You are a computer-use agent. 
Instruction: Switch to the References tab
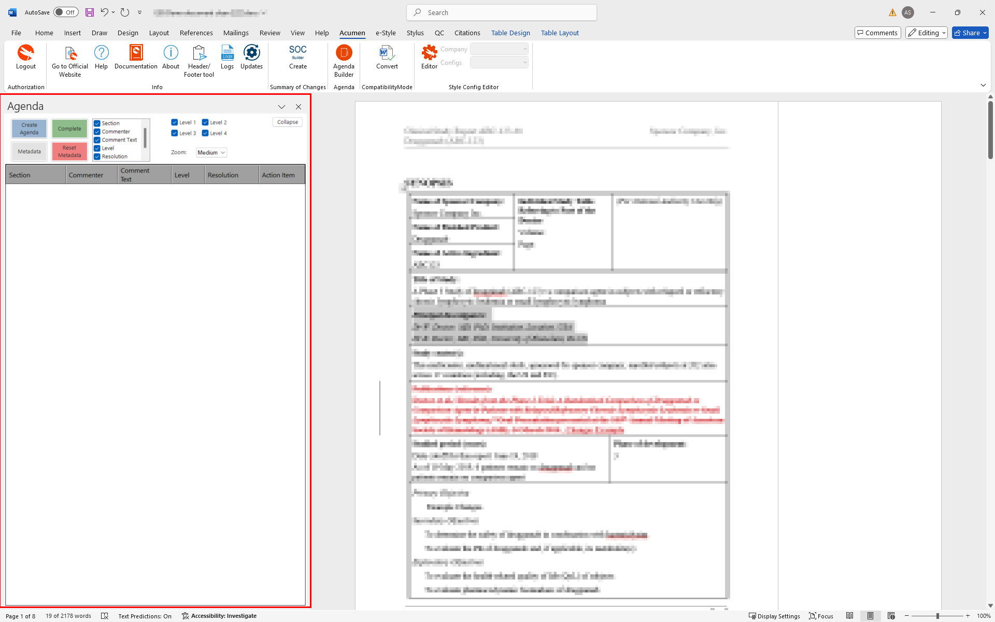pyautogui.click(x=196, y=33)
